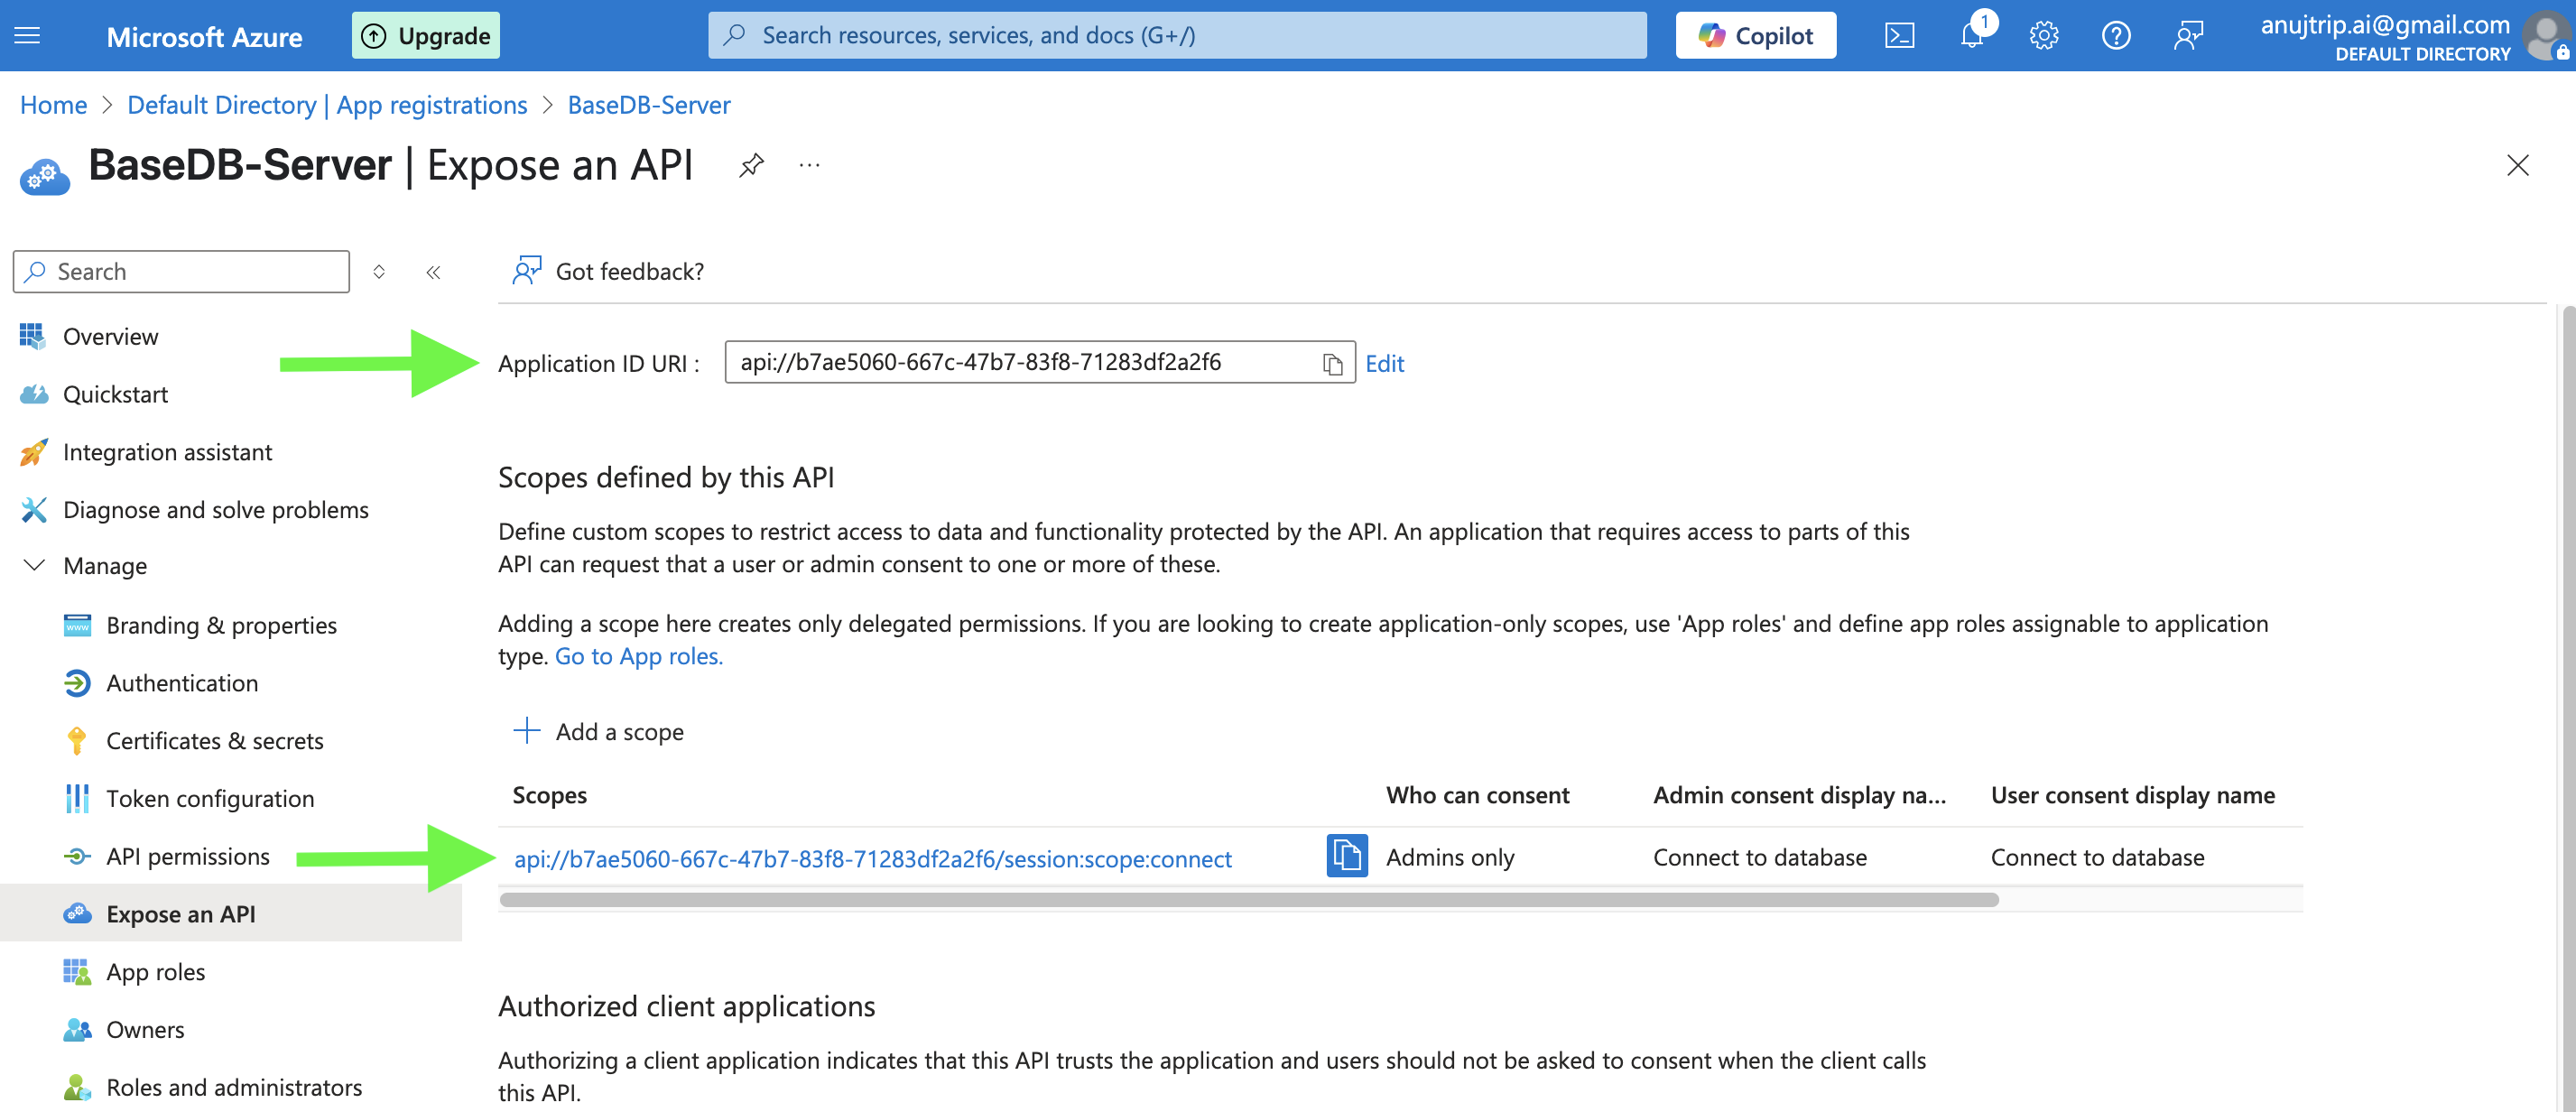Click the feedback icon in top bar
The height and width of the screenshot is (1112, 2576).
point(2188,36)
